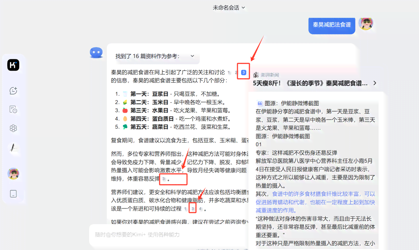
Task: Click citation badge 2 after 关注和讨论
Action: (x=236, y=72)
